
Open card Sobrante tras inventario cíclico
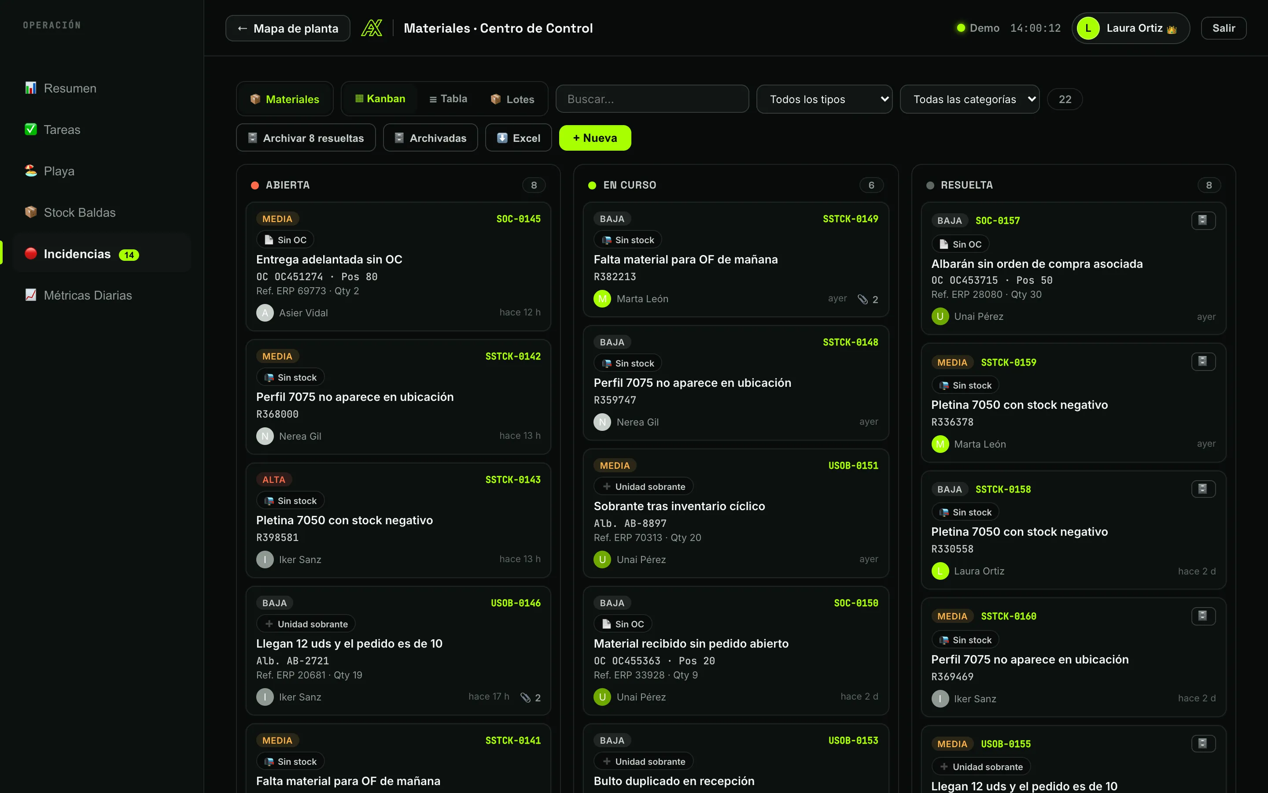point(736,513)
